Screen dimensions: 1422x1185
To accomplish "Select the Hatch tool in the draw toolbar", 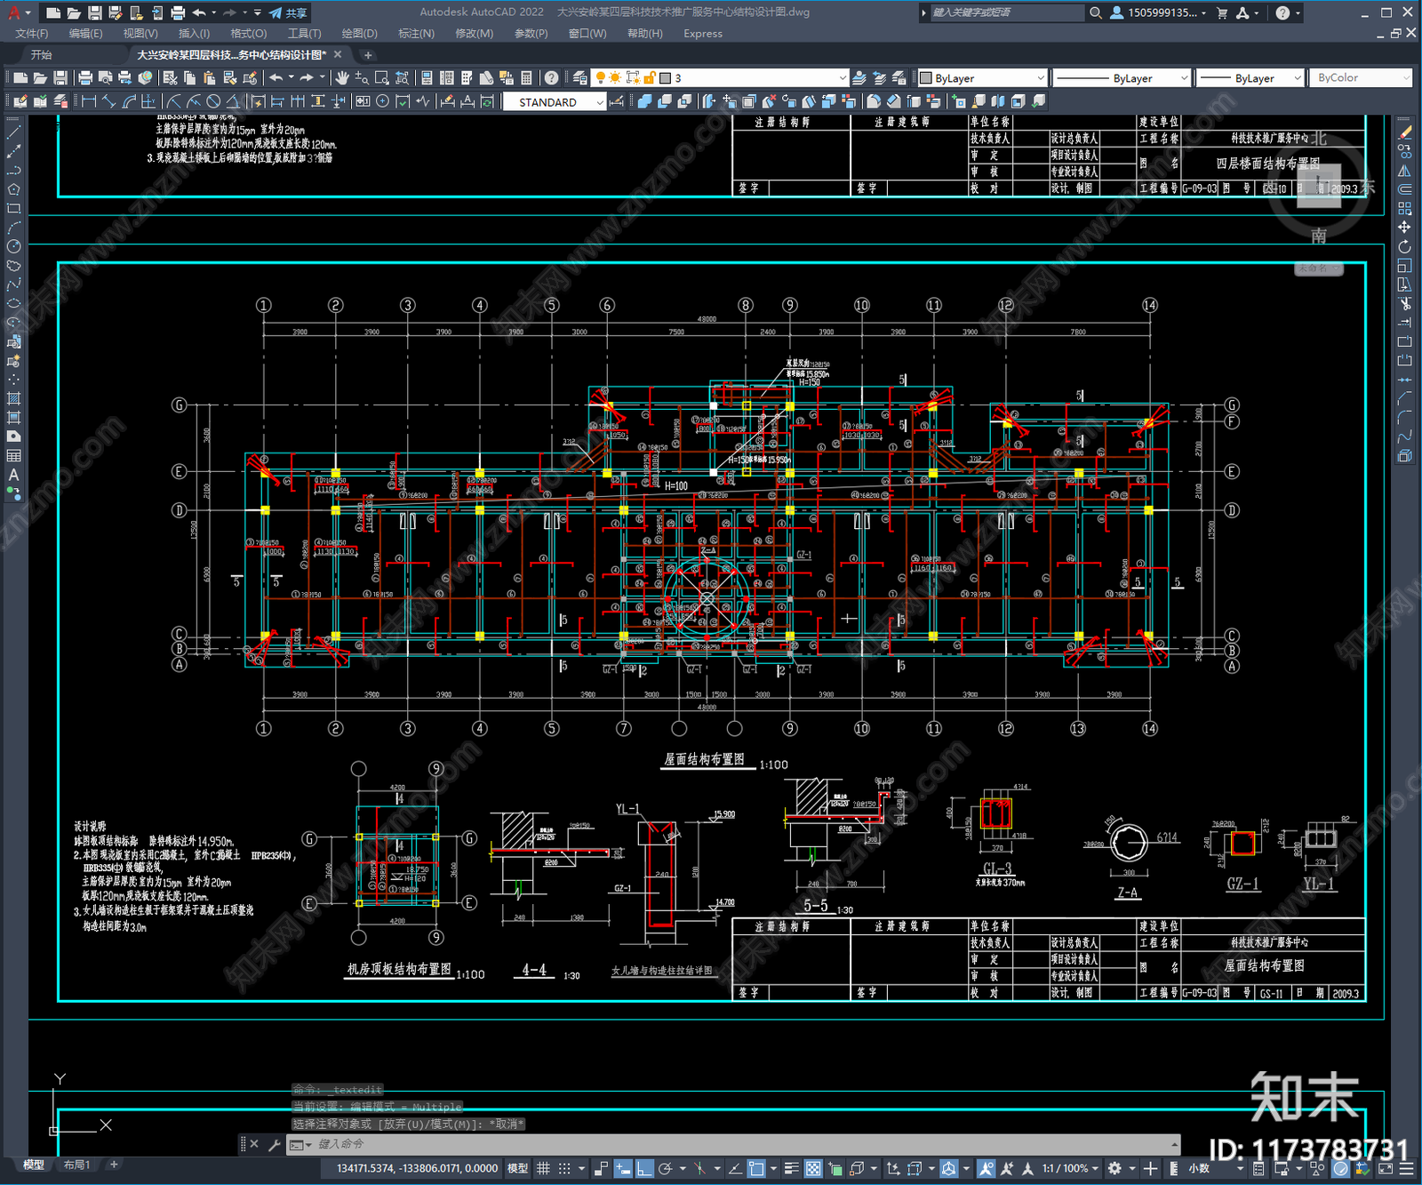I will [13, 398].
